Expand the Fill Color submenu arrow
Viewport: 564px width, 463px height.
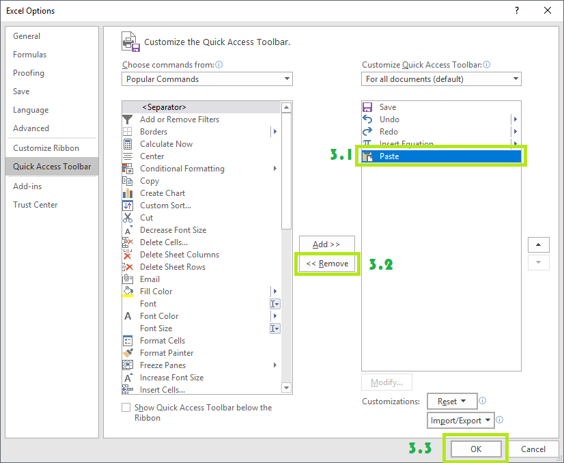pyautogui.click(x=275, y=292)
